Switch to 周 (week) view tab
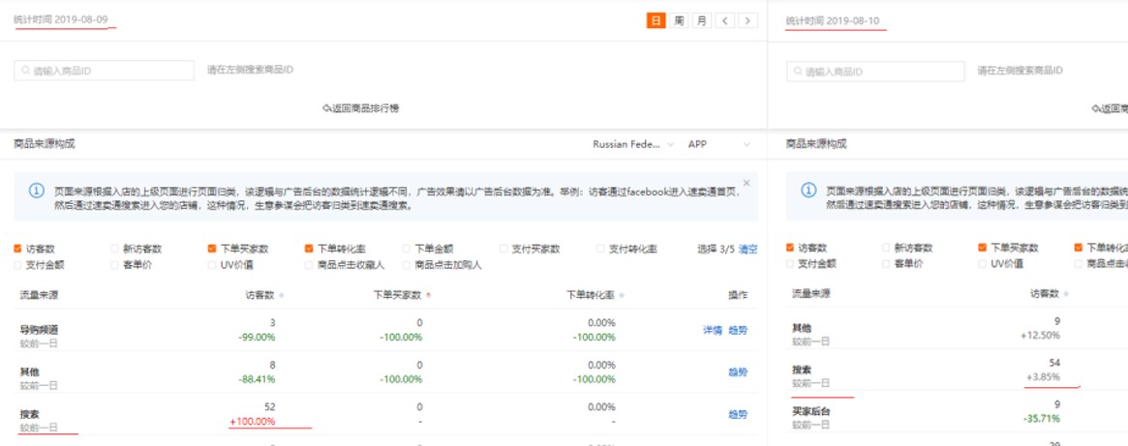Image resolution: width=1128 pixels, height=446 pixels. (x=680, y=20)
